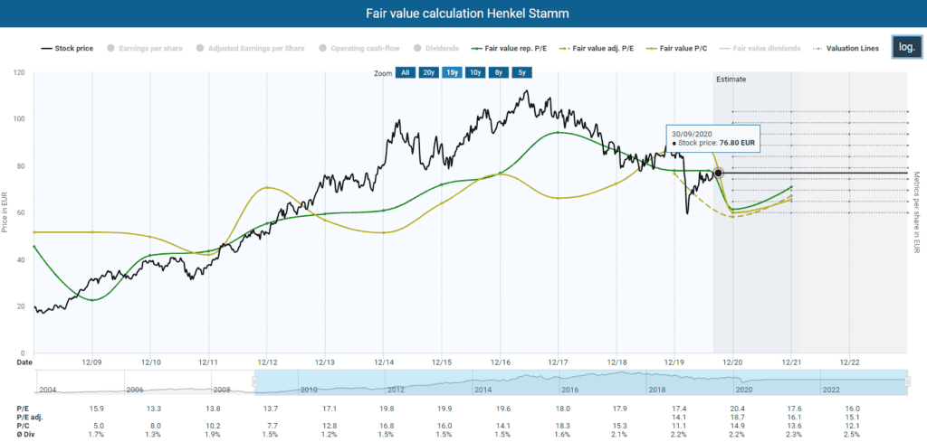The width and height of the screenshot is (927, 442).
Task: Set zoom to 20y
Action: [428, 72]
